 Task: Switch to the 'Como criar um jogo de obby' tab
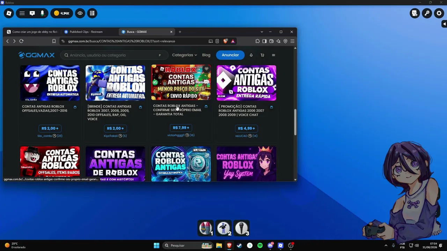[x=32, y=32]
